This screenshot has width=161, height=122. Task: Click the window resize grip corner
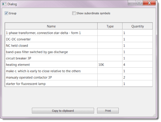pyautogui.click(x=154, y=115)
